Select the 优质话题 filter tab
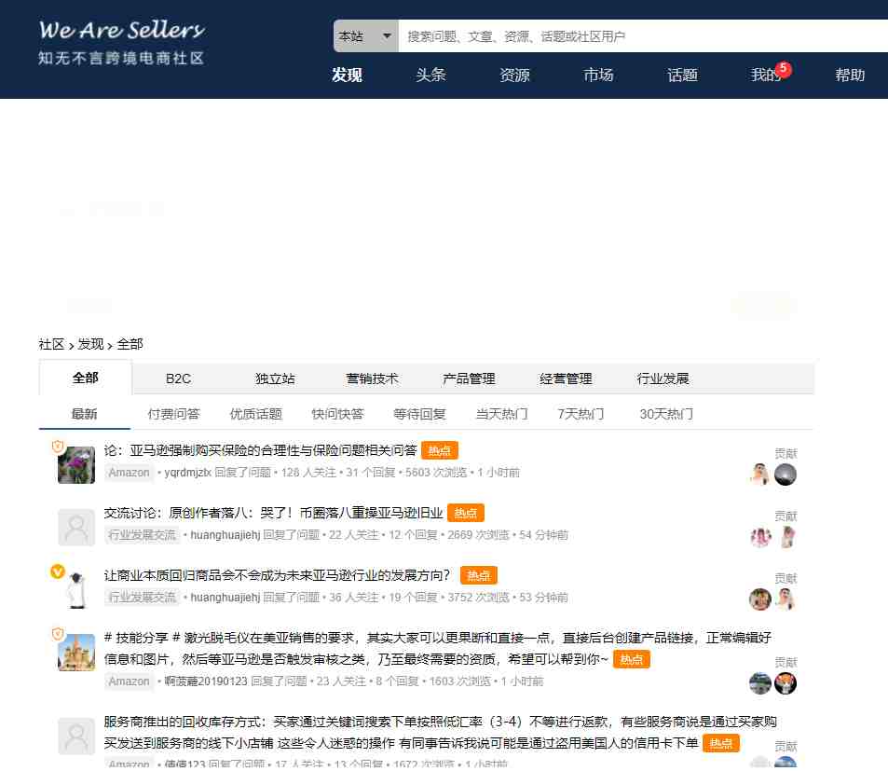 click(256, 414)
